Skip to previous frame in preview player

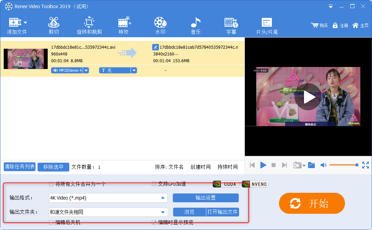pyautogui.click(x=252, y=165)
